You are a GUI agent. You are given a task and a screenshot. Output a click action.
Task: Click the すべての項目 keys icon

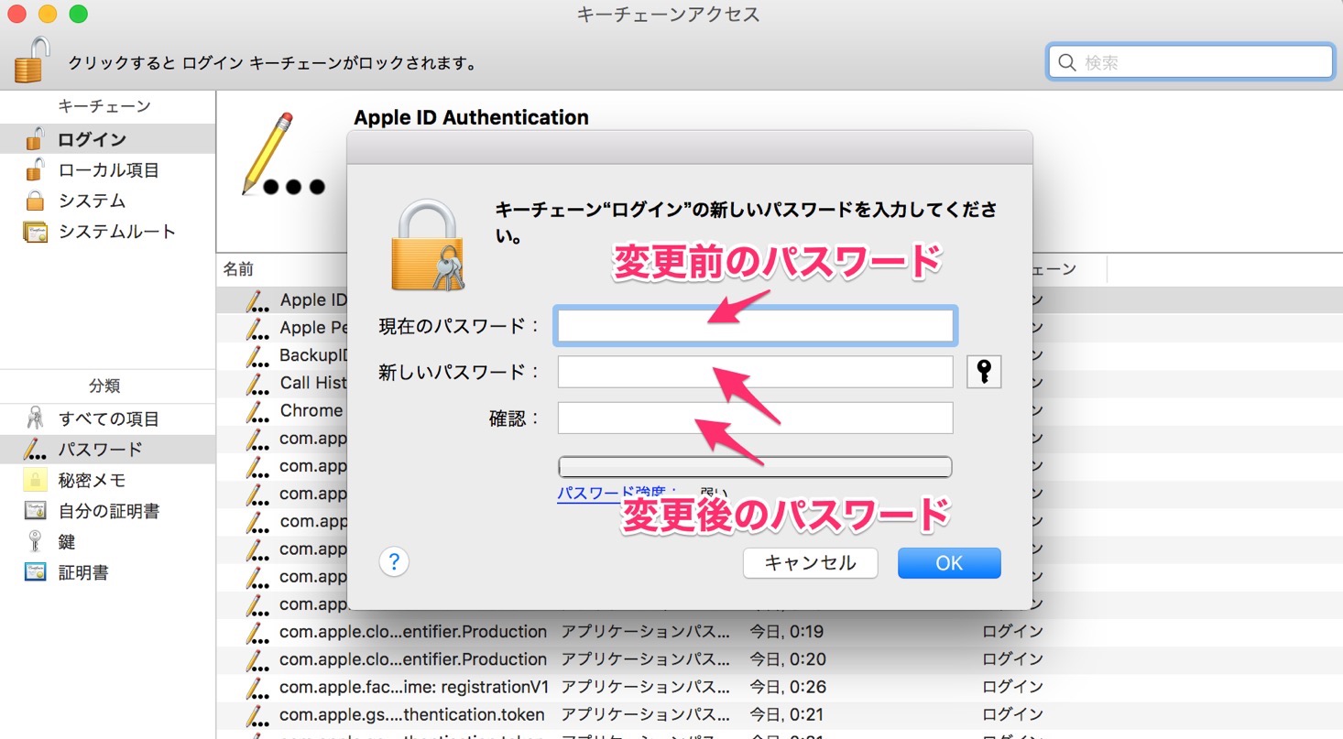pos(35,419)
